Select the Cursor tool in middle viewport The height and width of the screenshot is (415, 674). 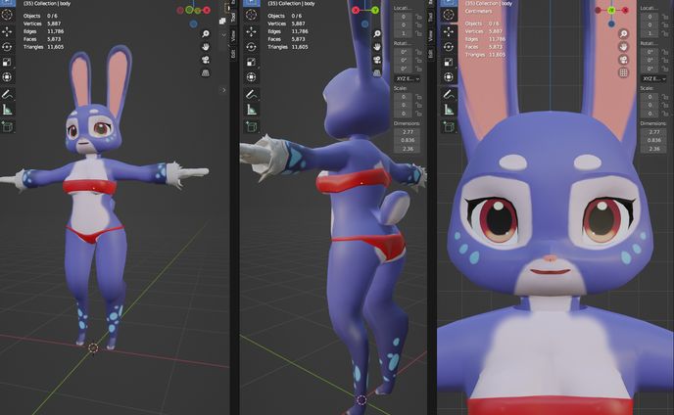point(252,15)
